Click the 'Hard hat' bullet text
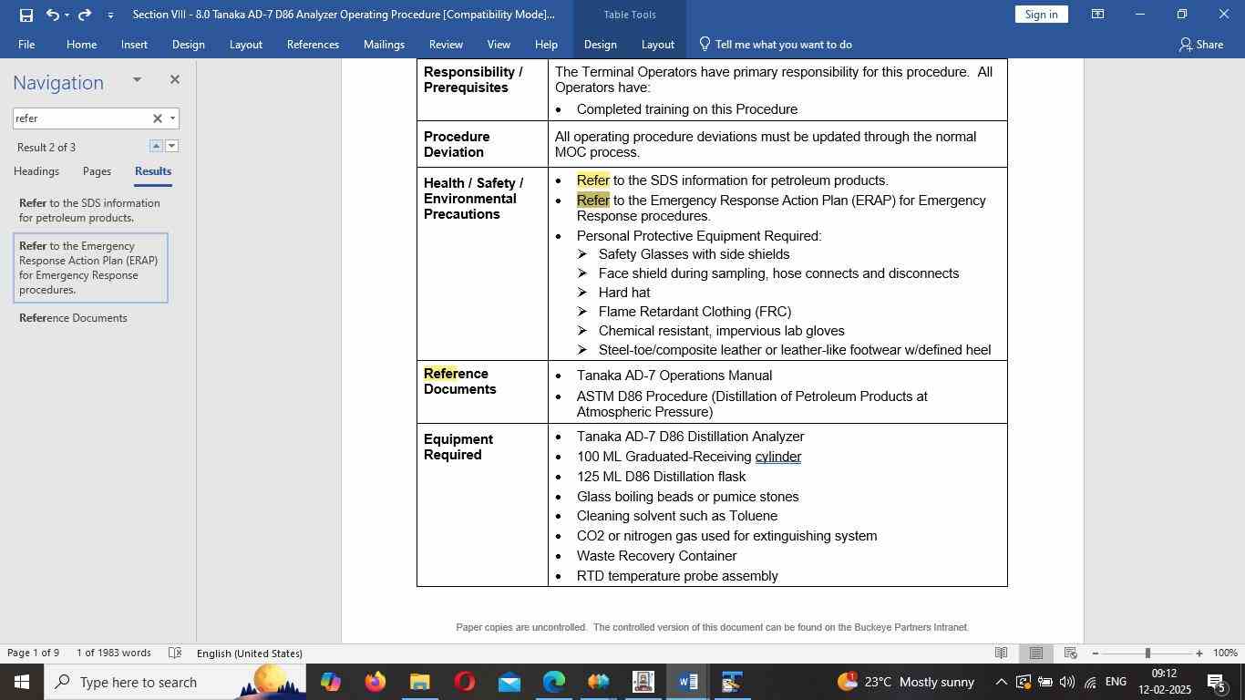The image size is (1245, 700). coord(624,293)
